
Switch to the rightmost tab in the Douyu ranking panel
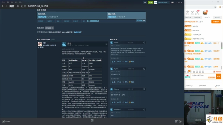pyautogui.click(x=217, y=17)
